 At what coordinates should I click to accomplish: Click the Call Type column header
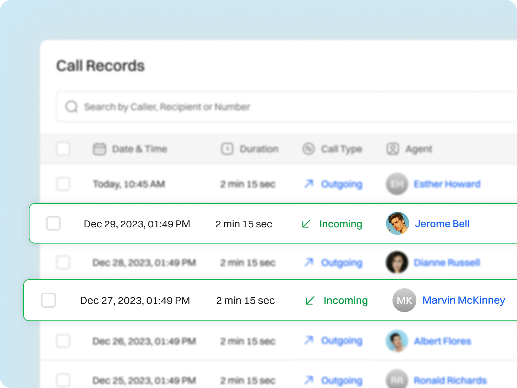click(342, 149)
